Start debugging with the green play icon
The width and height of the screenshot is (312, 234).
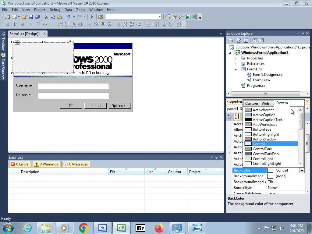point(92,17)
